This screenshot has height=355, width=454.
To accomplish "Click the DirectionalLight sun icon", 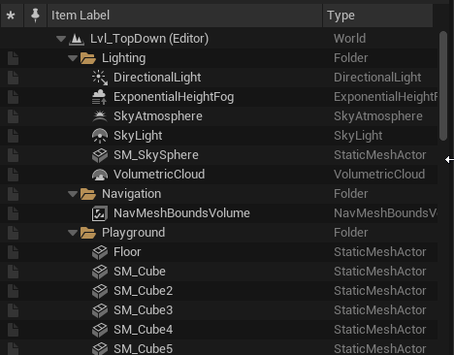I will tap(100, 78).
